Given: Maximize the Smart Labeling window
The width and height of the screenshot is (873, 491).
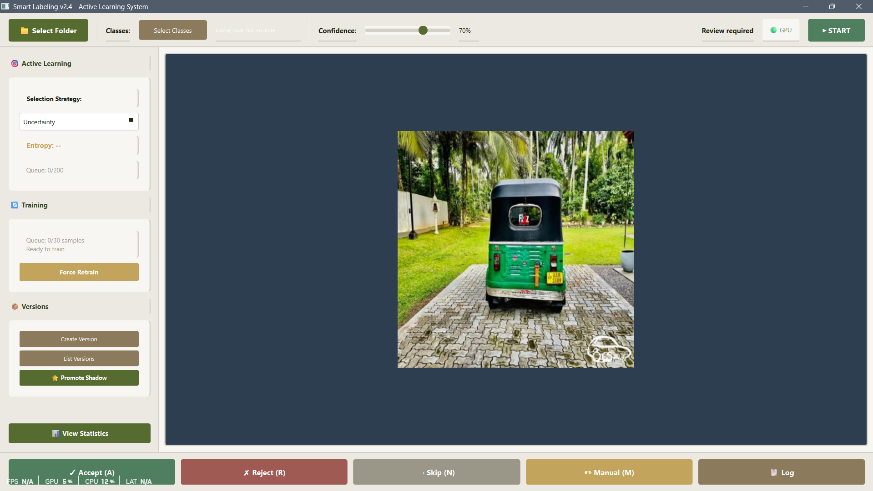Looking at the screenshot, I should tap(832, 6).
